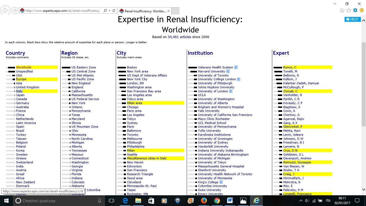
Task: Open the 54,461 articles link
Action: coord(179,37)
